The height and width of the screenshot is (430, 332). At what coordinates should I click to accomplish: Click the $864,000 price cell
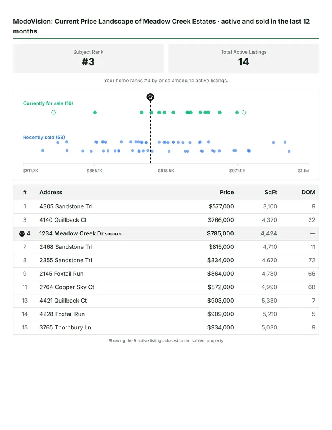[x=221, y=274]
